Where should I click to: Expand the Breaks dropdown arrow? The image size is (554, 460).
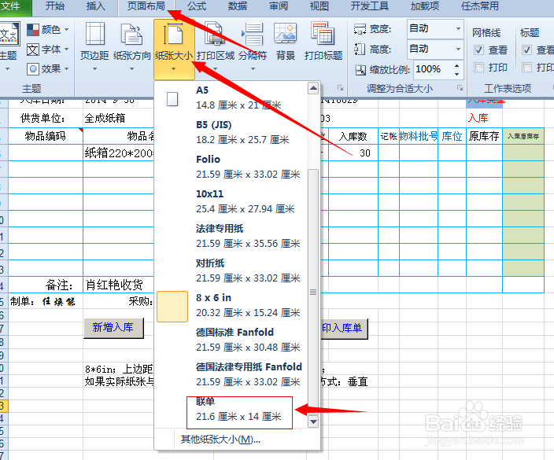click(253, 69)
